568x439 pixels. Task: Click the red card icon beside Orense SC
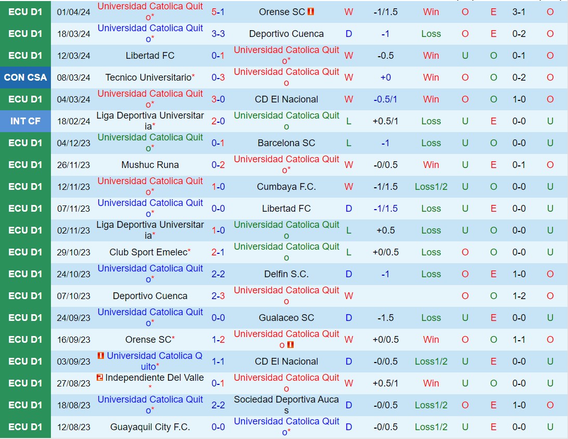coord(311,12)
